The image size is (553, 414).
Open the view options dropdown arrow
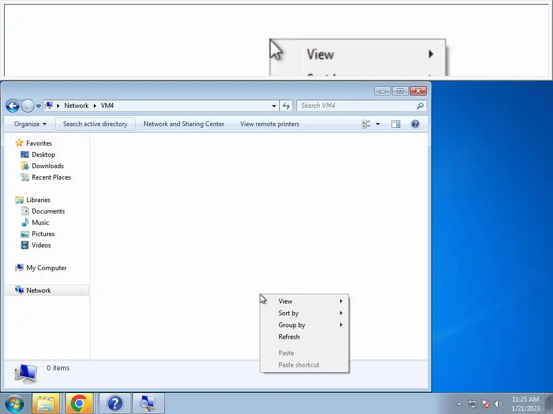[x=377, y=124]
